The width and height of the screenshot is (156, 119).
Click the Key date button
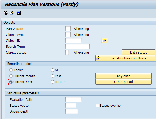[x=123, y=76]
